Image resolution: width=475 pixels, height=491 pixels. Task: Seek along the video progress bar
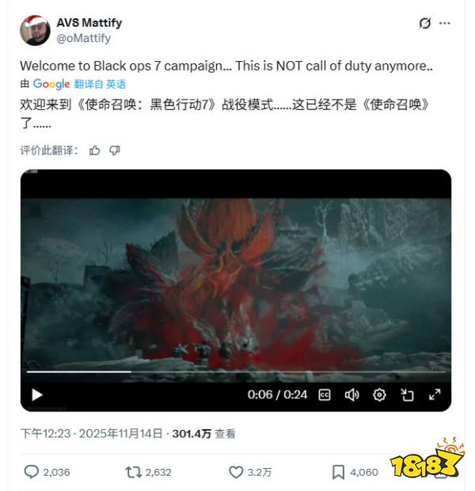point(236,371)
